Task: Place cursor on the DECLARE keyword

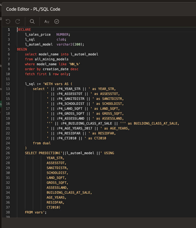Action: (24, 30)
